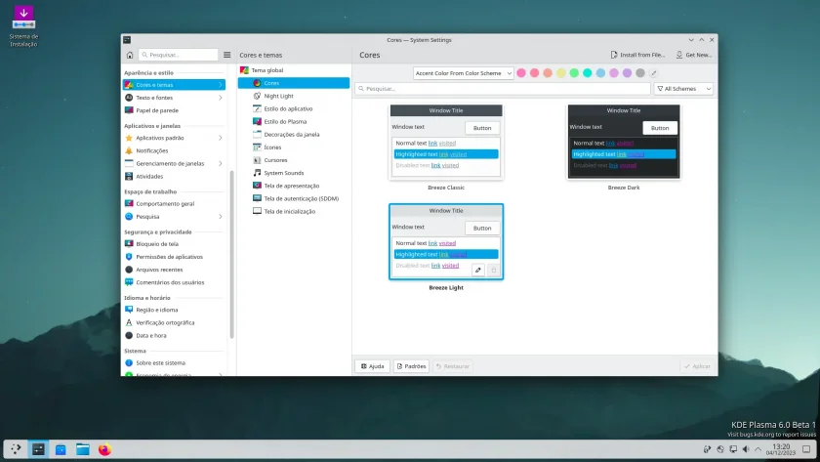This screenshot has height=462, width=820.
Task: Open the hamburger menu beside sidebar search
Action: point(226,55)
